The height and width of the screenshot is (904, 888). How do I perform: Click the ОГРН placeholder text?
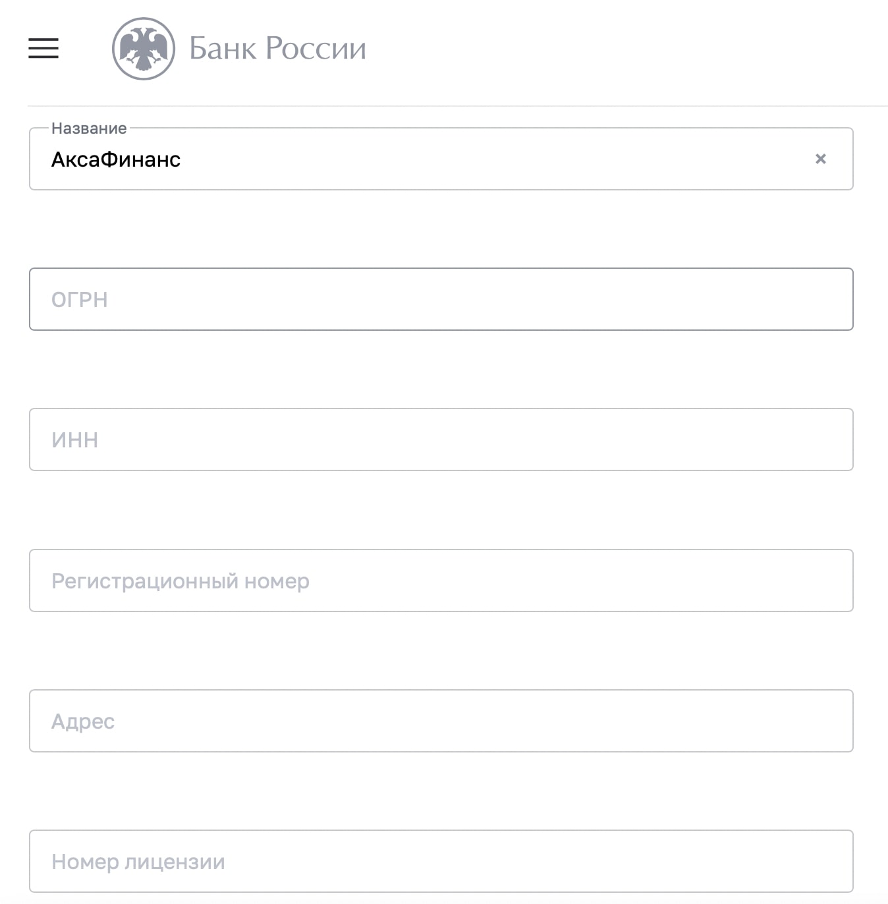coord(80,300)
